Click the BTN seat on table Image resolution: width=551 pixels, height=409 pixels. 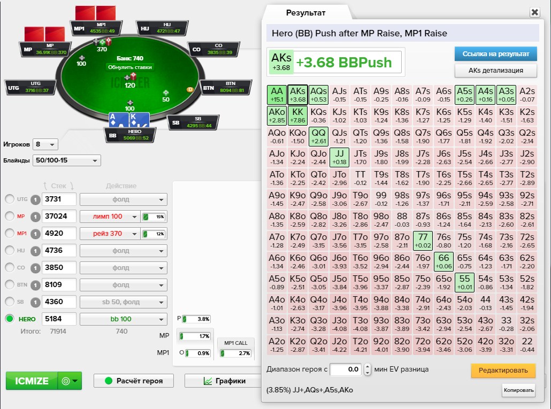click(226, 87)
